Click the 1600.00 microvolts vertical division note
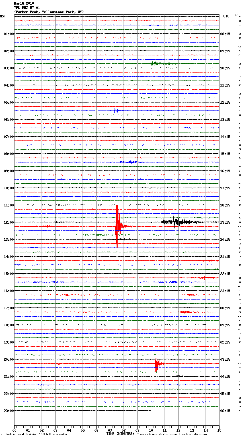This screenshot has height=438, width=242. click(x=36, y=434)
